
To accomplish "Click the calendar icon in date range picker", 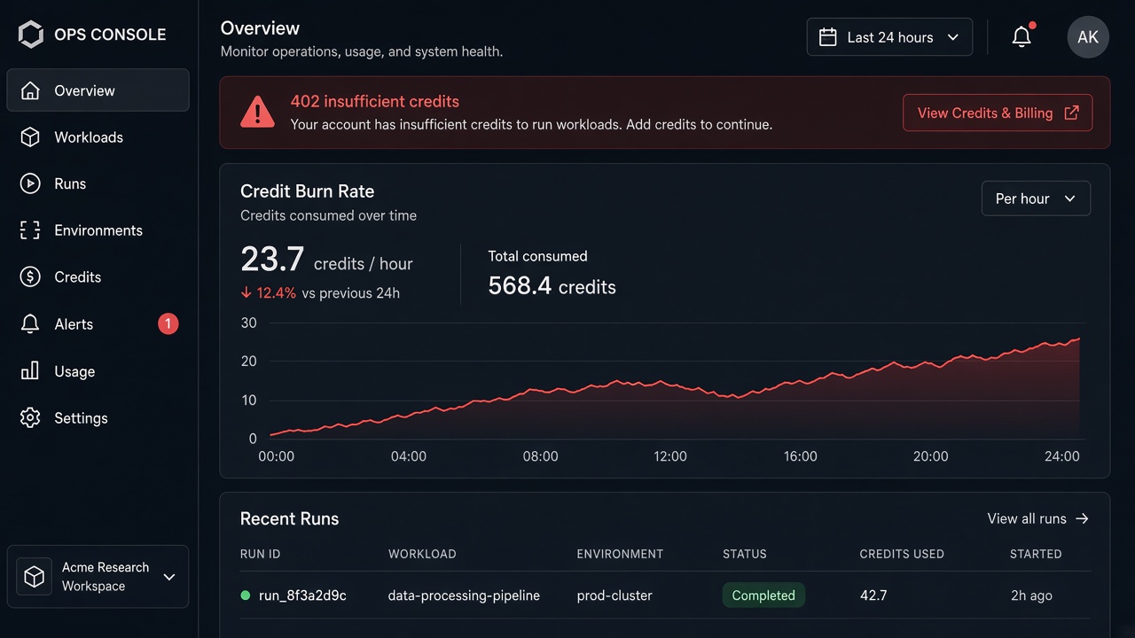I will click(827, 37).
